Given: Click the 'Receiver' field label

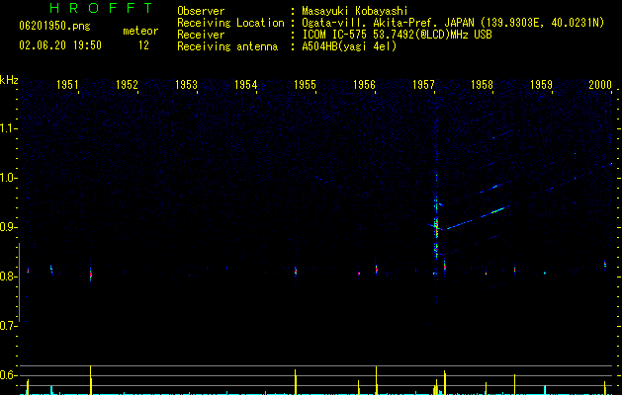Looking at the screenshot, I should (201, 35).
